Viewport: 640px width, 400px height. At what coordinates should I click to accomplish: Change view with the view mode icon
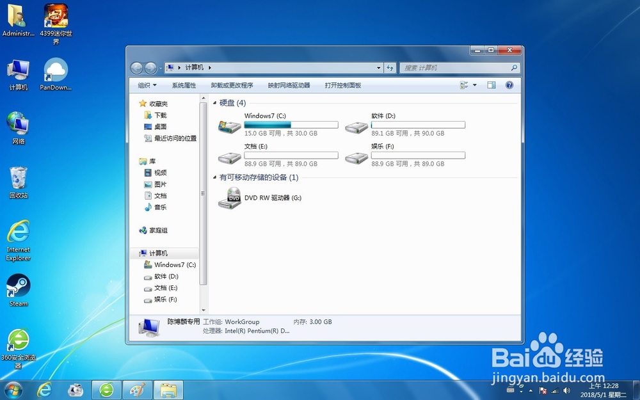[x=464, y=85]
